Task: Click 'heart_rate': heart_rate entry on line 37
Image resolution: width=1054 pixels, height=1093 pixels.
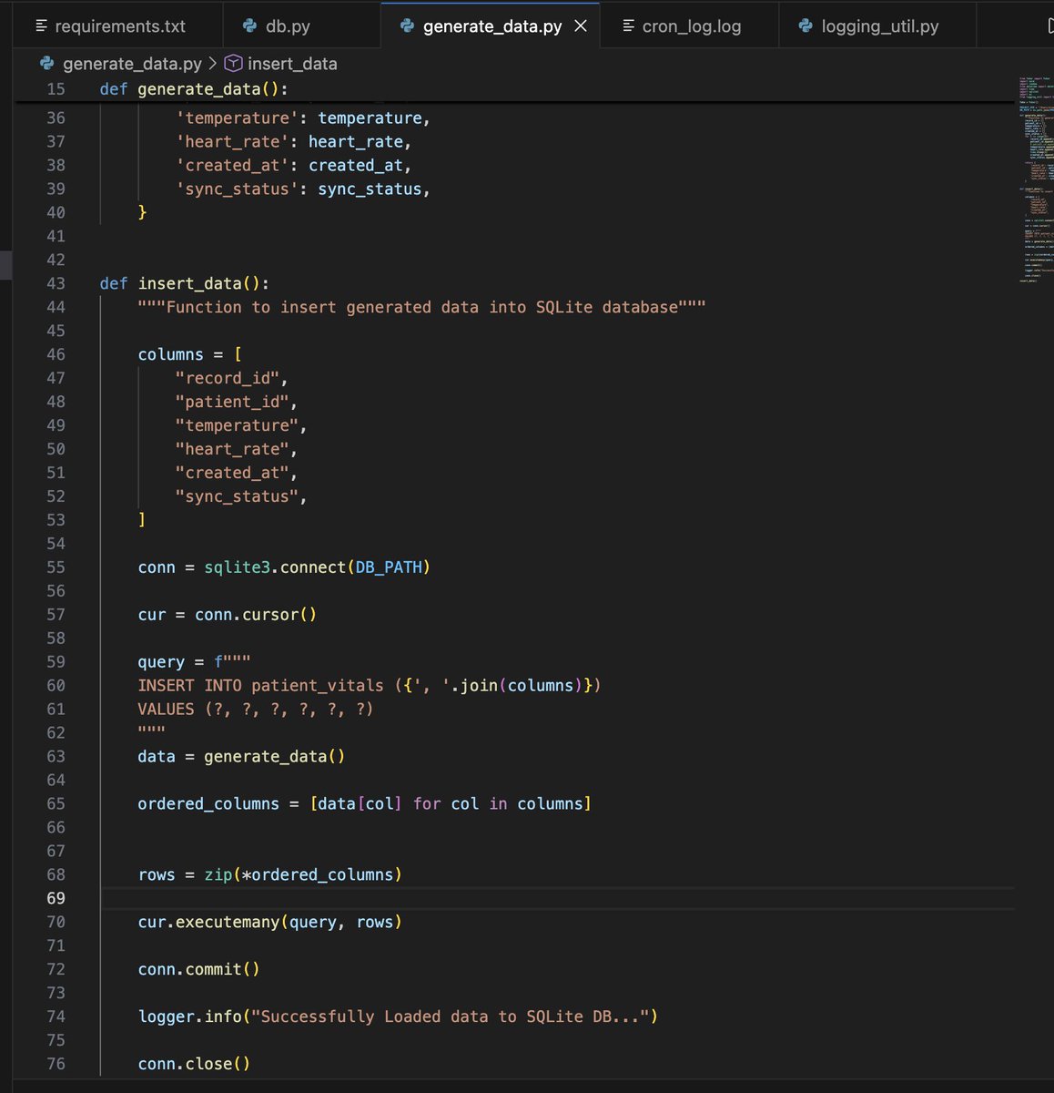Action: (293, 142)
